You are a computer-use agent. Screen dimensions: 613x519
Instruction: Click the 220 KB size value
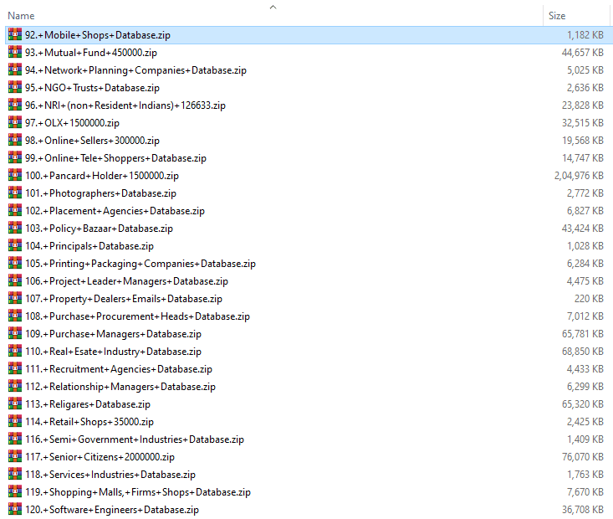pos(589,299)
